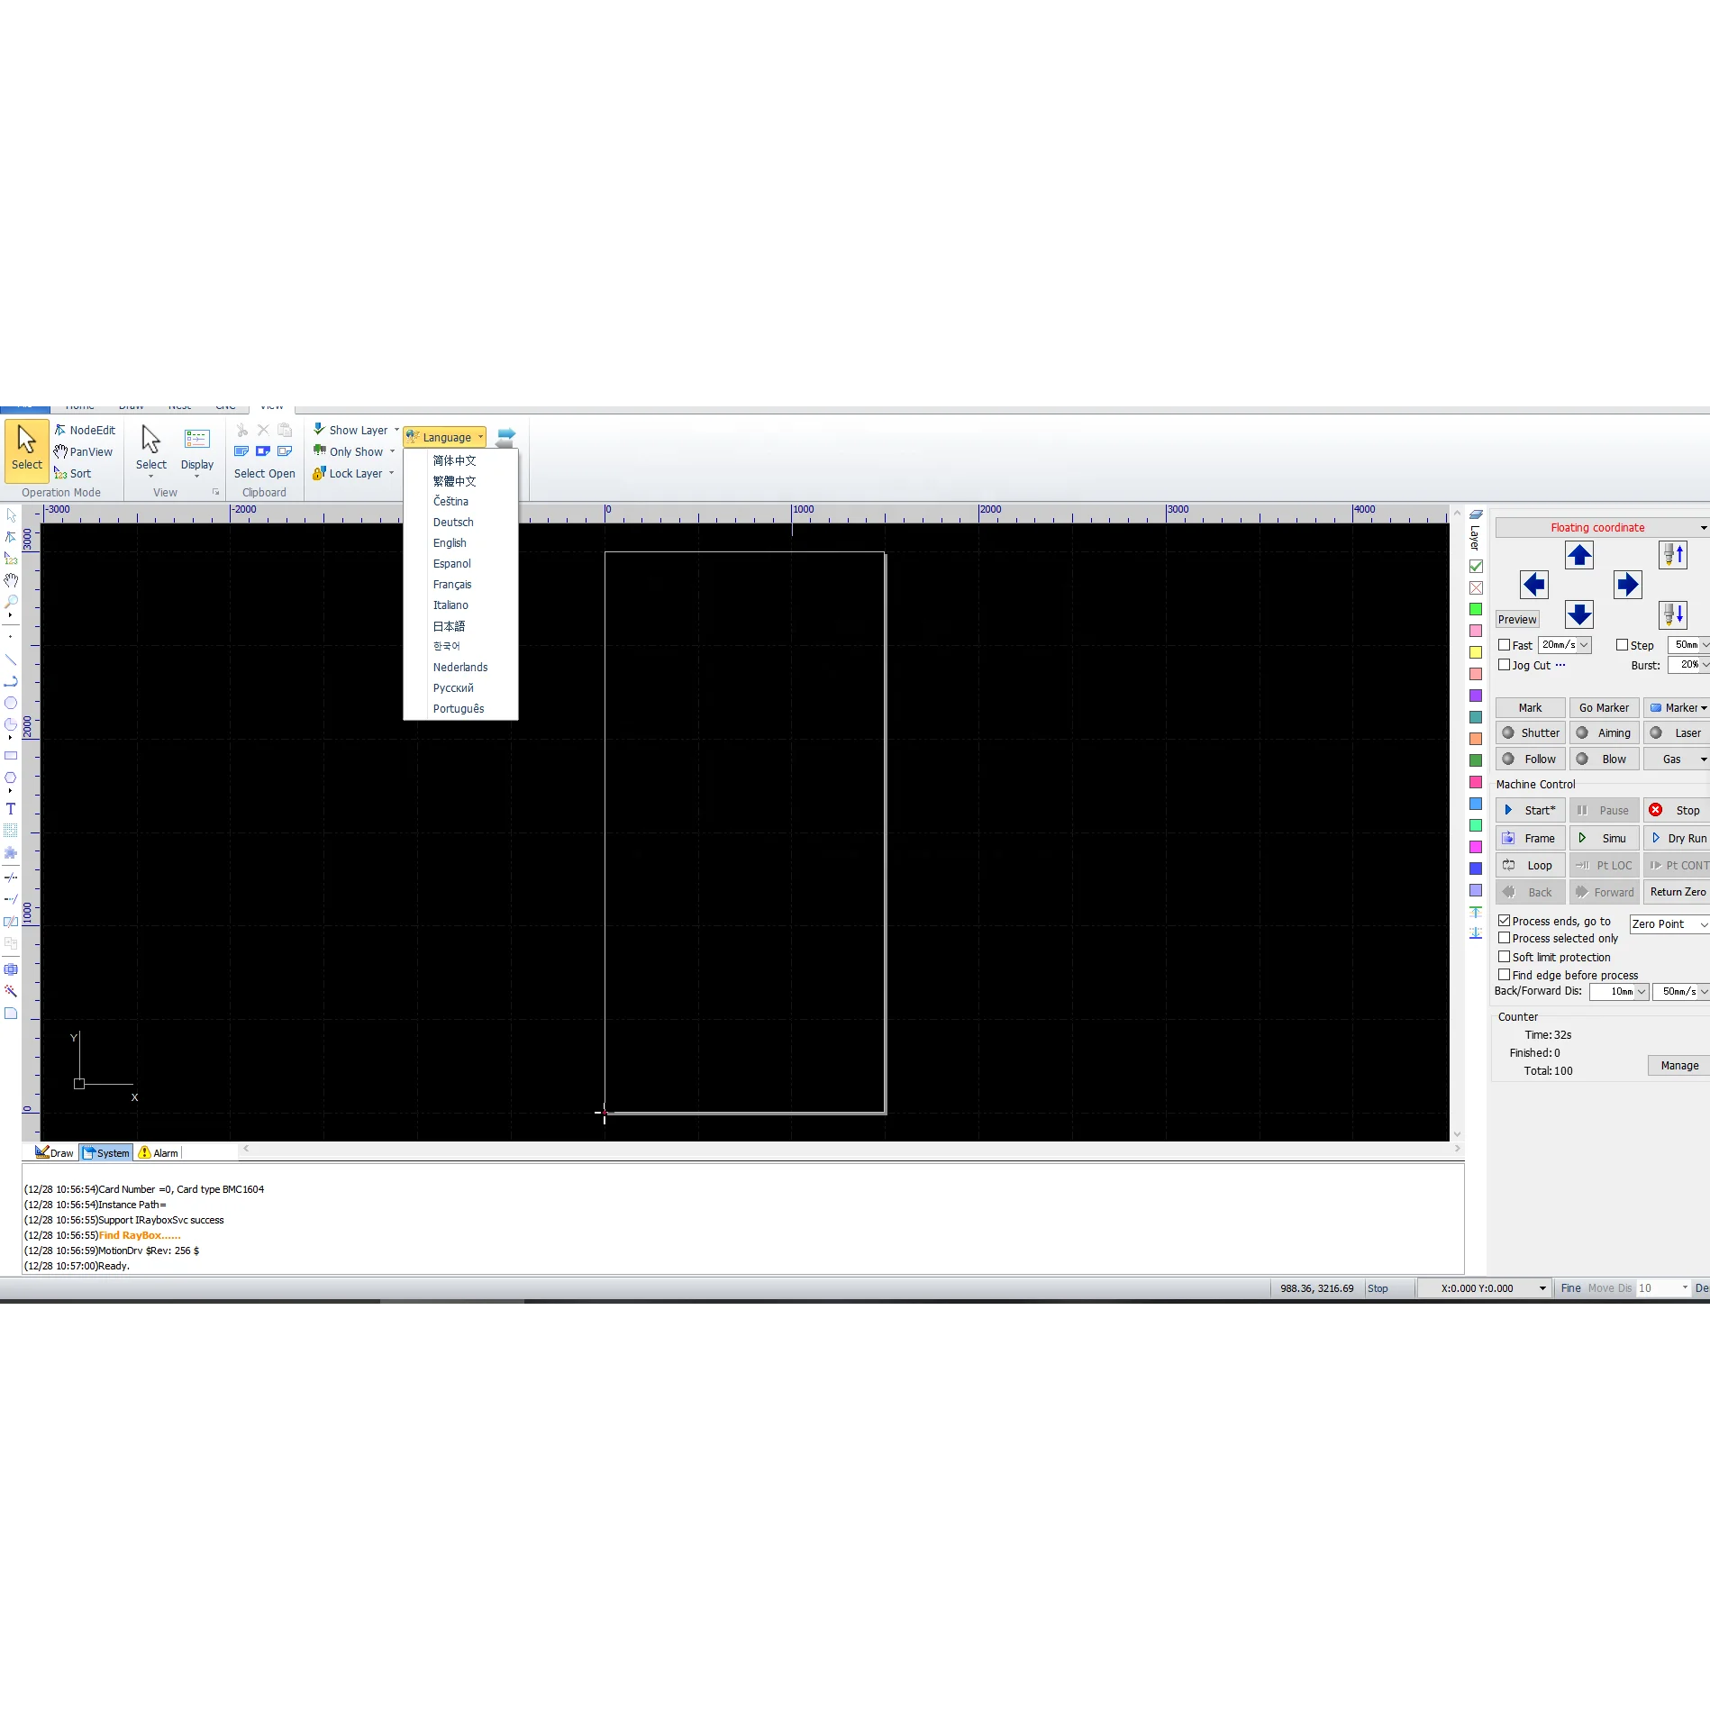This screenshot has width=1710, height=1710.
Task: Click the NodeEdit tool in ribbon
Action: (x=85, y=431)
